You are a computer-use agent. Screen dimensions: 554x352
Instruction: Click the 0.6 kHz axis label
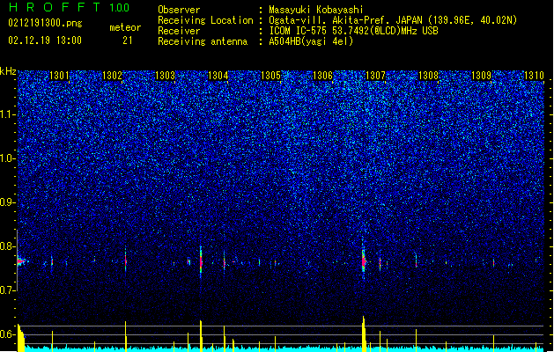[8, 334]
